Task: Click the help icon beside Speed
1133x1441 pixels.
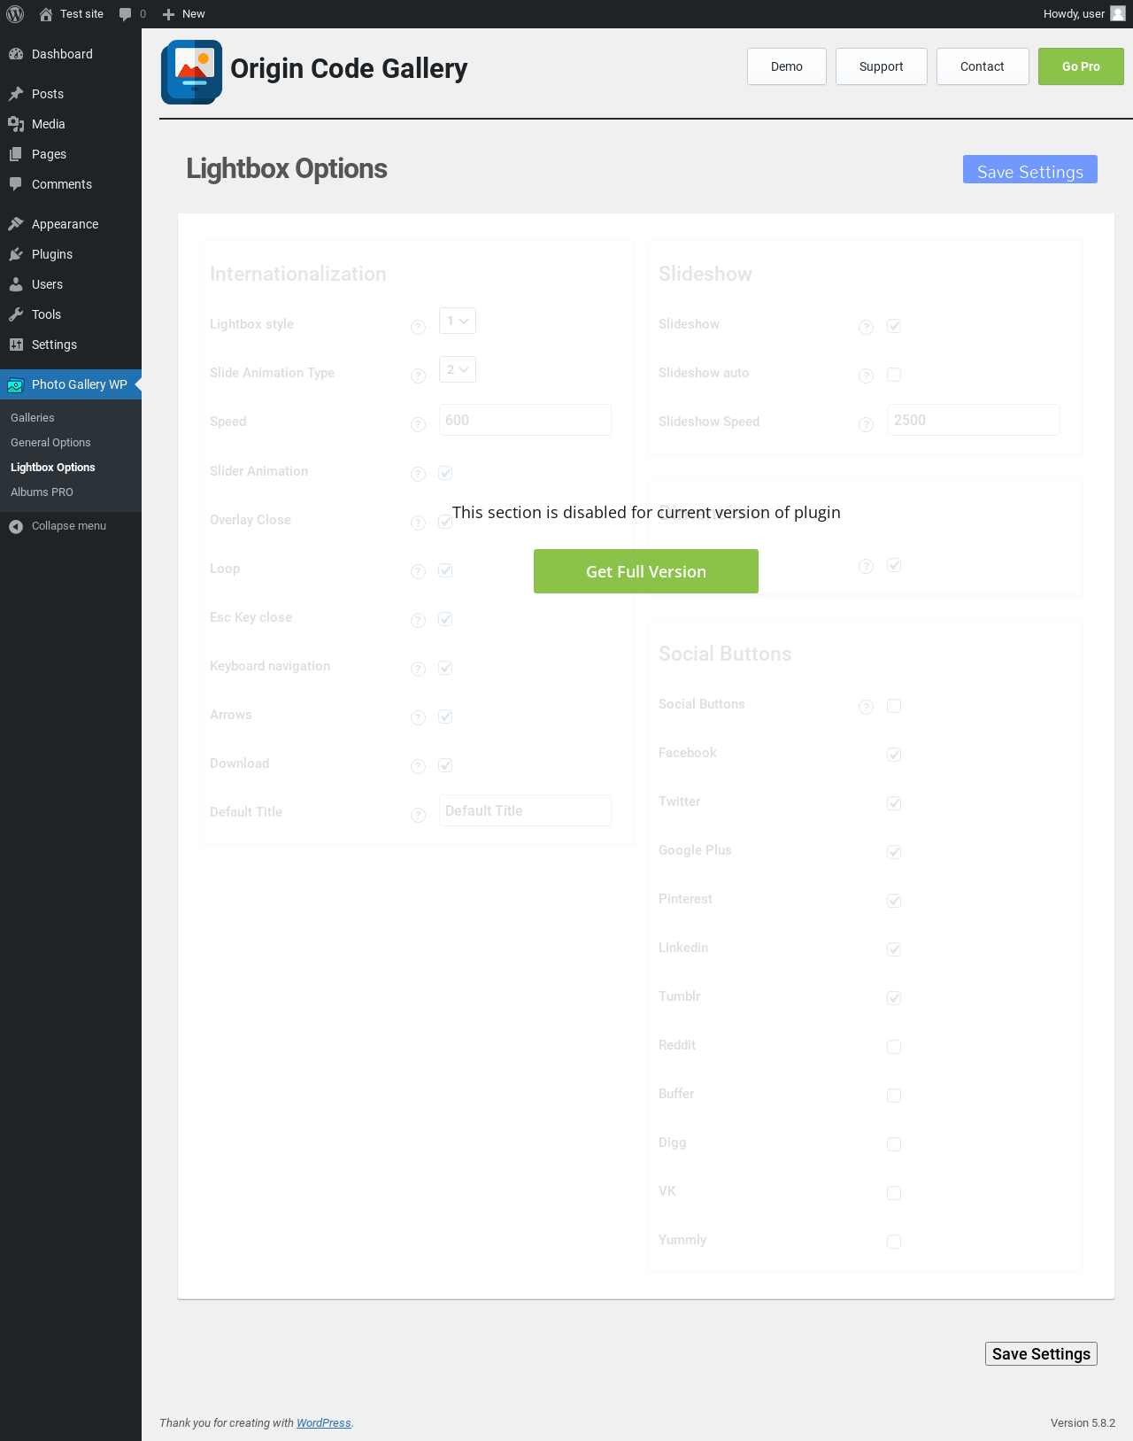Action: 419,425
